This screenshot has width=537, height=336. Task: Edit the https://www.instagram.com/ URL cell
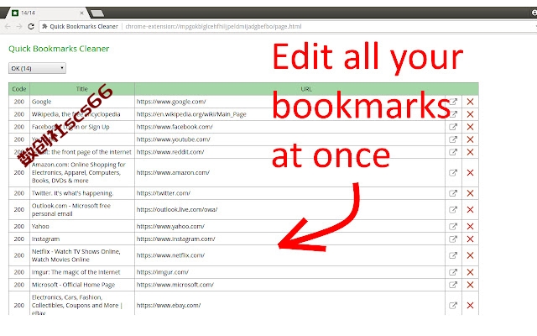[289, 239]
